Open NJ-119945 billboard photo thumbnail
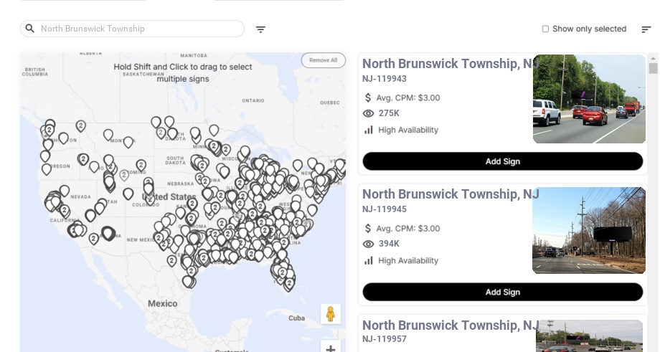This screenshot has width=660, height=352. 589,230
